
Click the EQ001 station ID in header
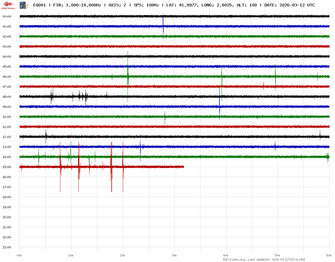pyautogui.click(x=39, y=5)
